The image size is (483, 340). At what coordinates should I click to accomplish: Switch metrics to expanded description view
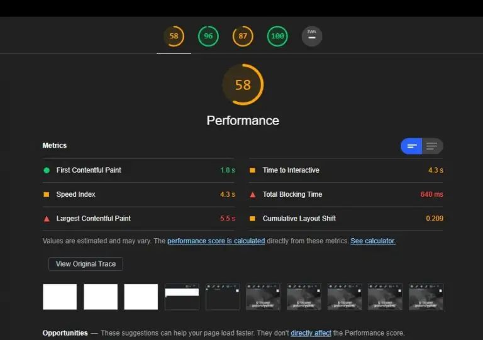(432, 146)
